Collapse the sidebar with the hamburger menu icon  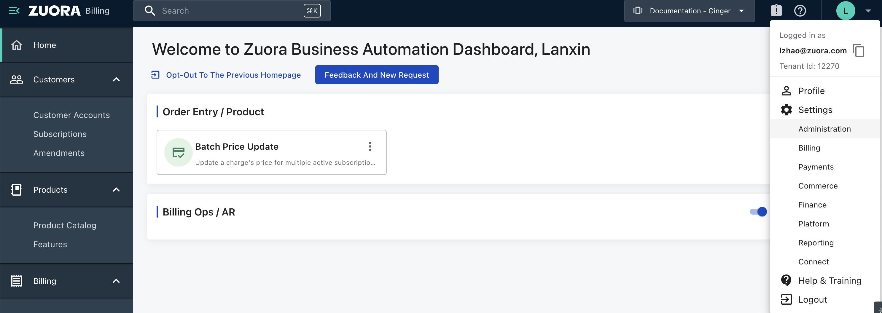coord(14,11)
